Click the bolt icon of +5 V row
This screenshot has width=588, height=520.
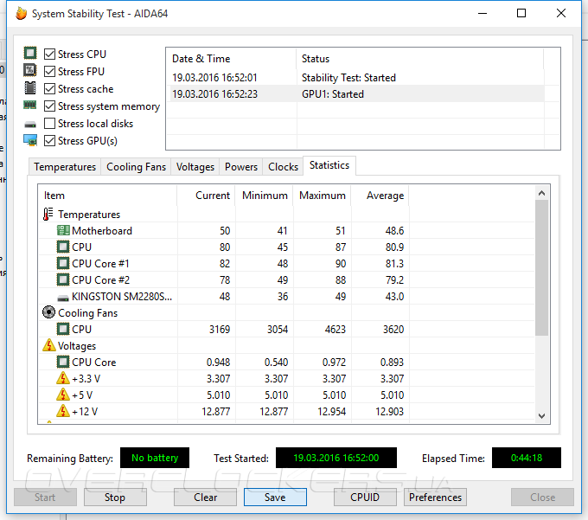click(63, 395)
